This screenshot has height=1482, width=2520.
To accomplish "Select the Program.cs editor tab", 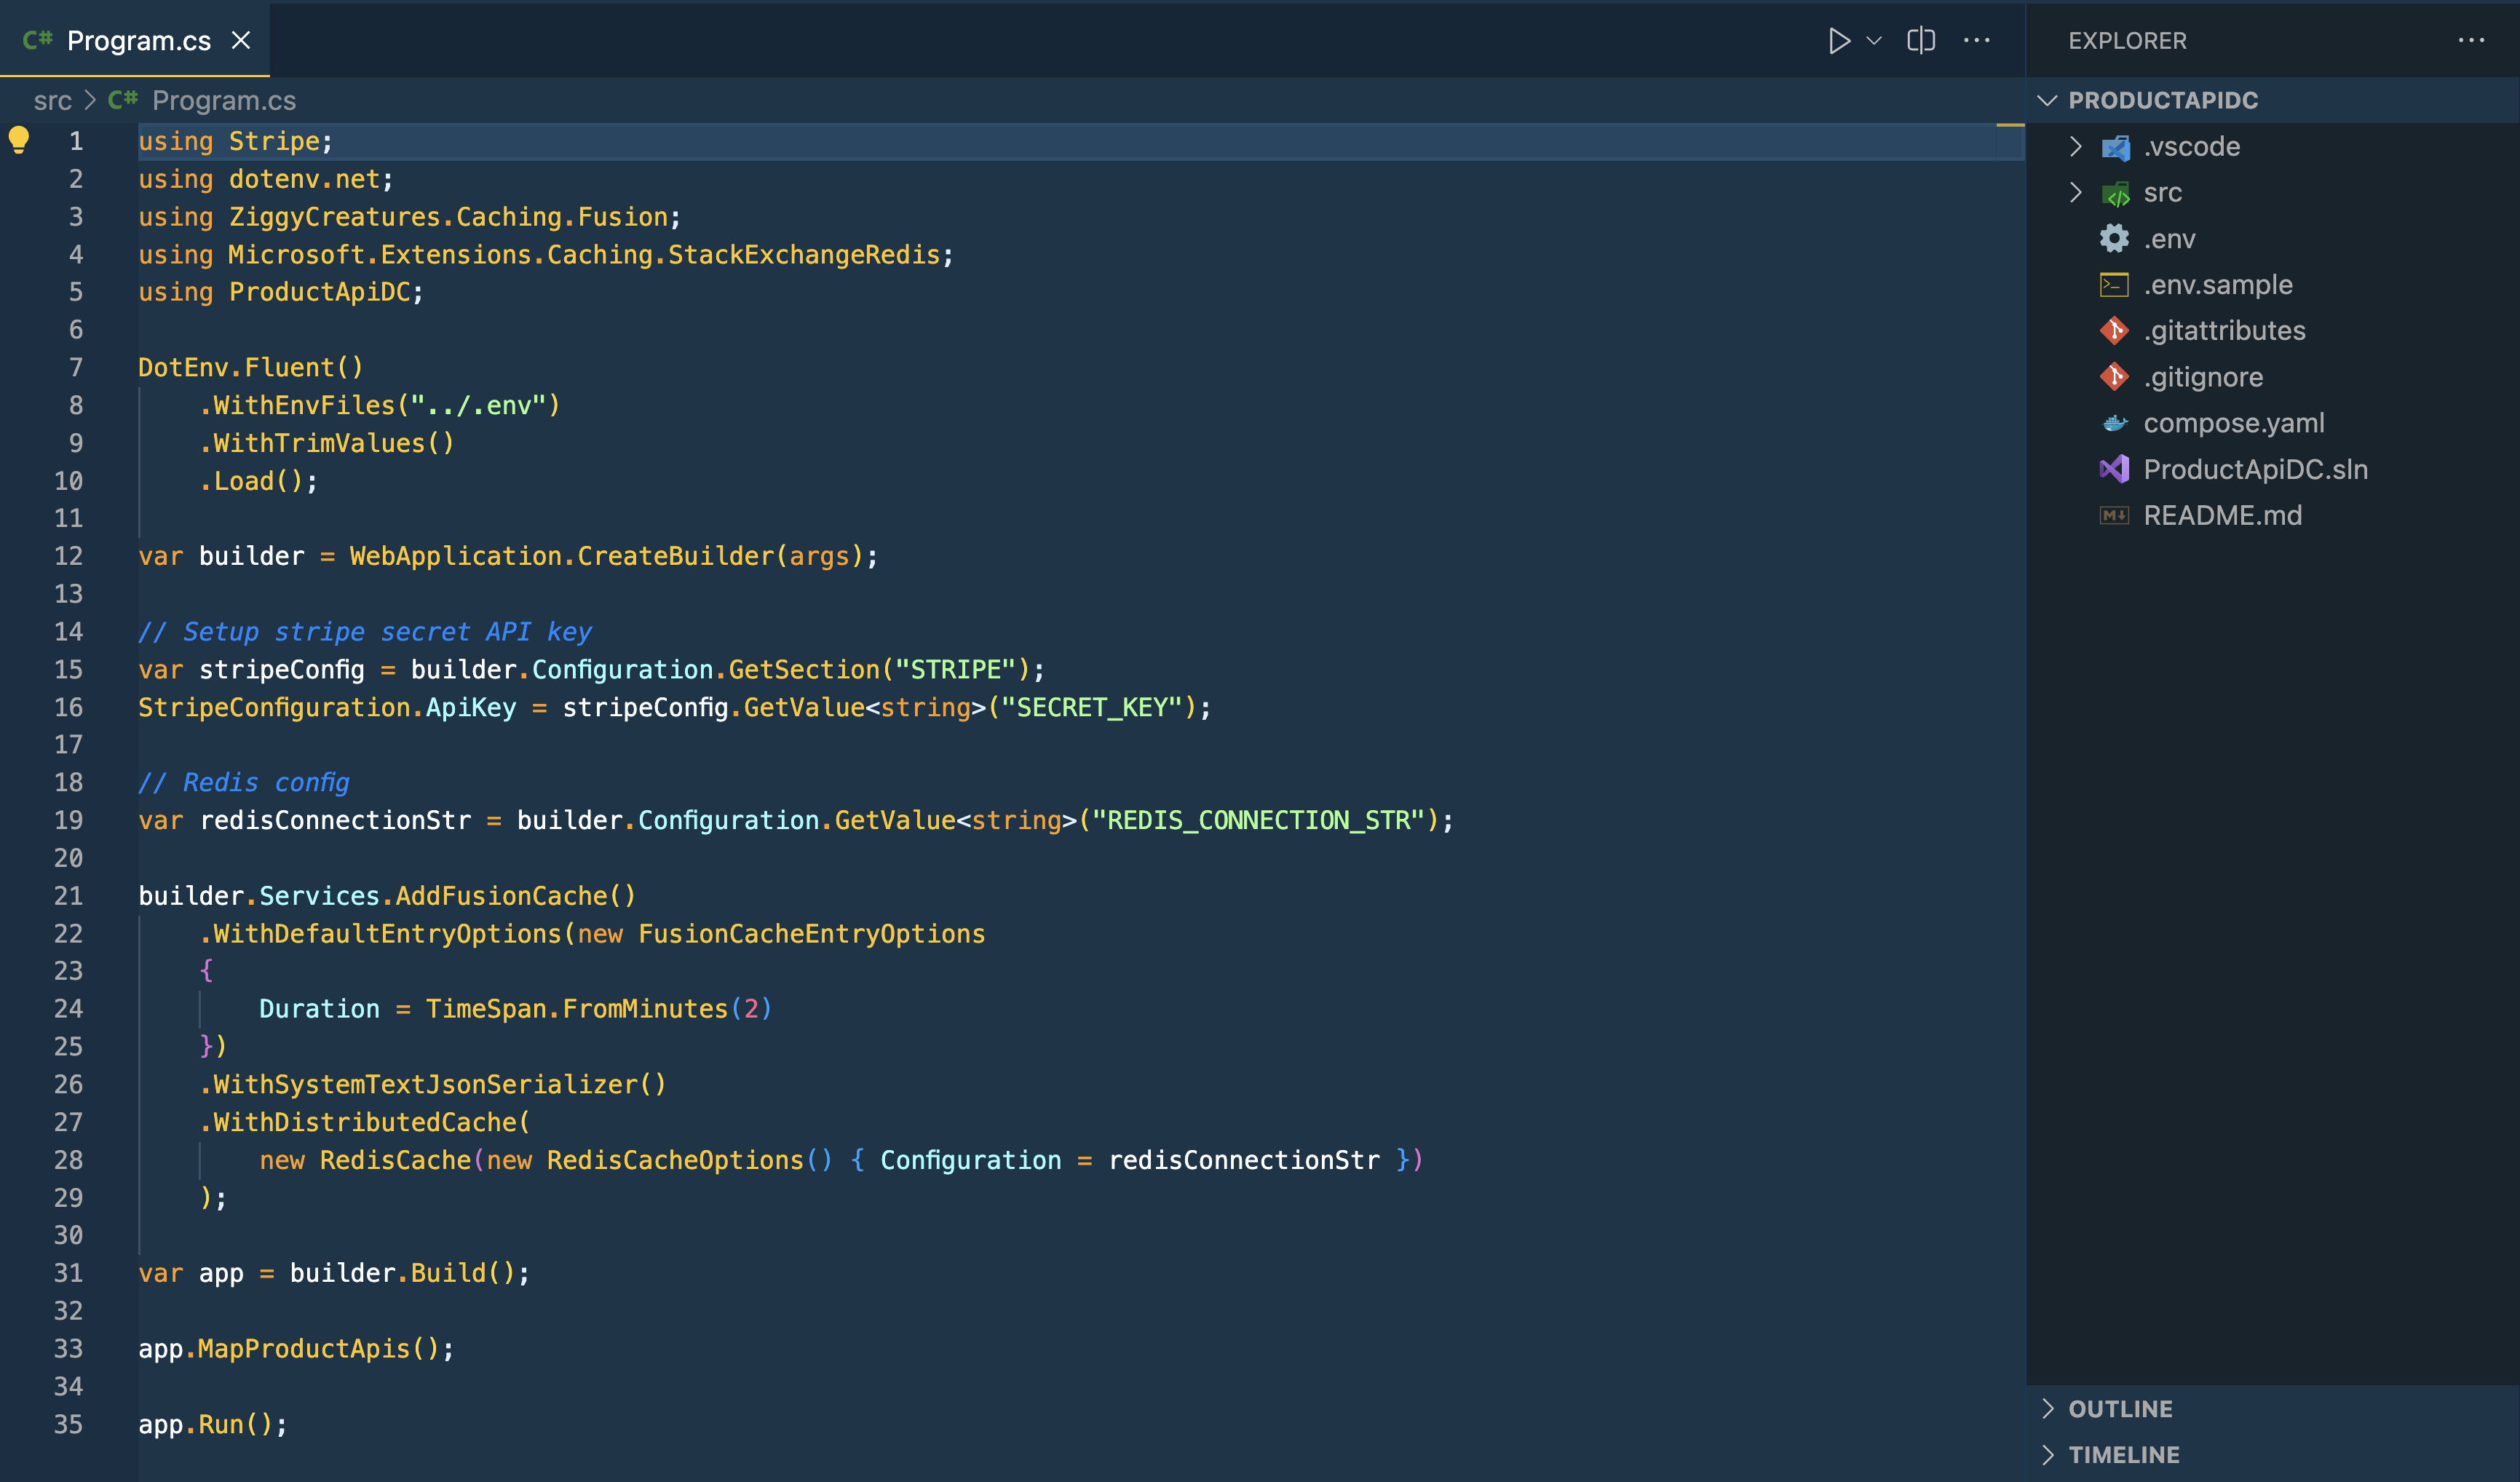I will click(138, 41).
